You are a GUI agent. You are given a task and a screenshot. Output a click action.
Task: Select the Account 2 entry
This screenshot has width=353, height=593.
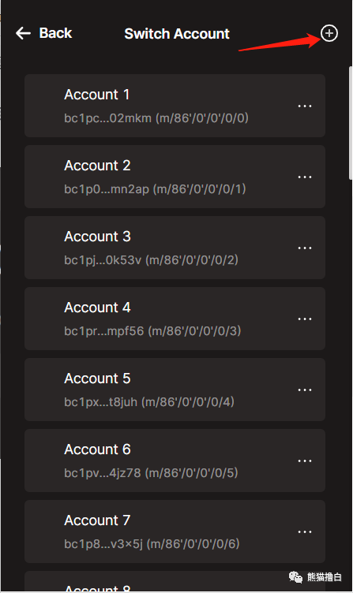[x=175, y=177]
